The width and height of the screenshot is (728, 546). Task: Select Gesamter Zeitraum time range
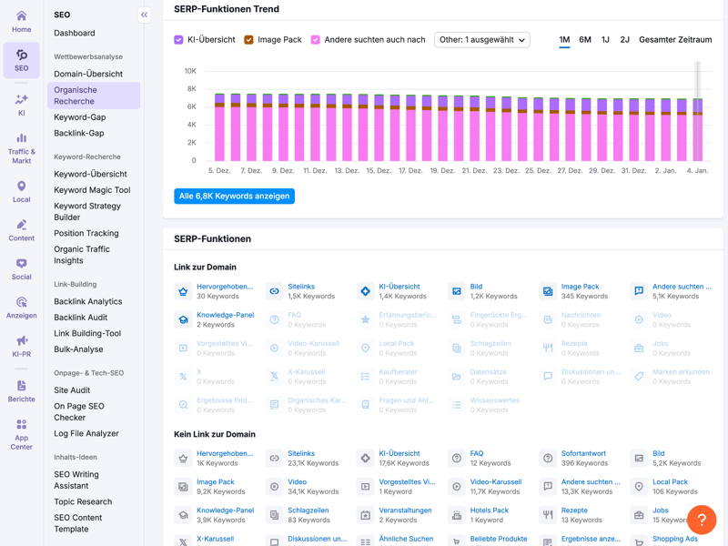coord(675,40)
